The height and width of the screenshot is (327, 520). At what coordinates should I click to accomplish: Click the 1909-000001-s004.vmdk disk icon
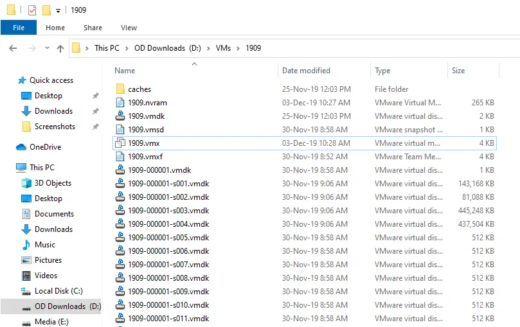[120, 224]
